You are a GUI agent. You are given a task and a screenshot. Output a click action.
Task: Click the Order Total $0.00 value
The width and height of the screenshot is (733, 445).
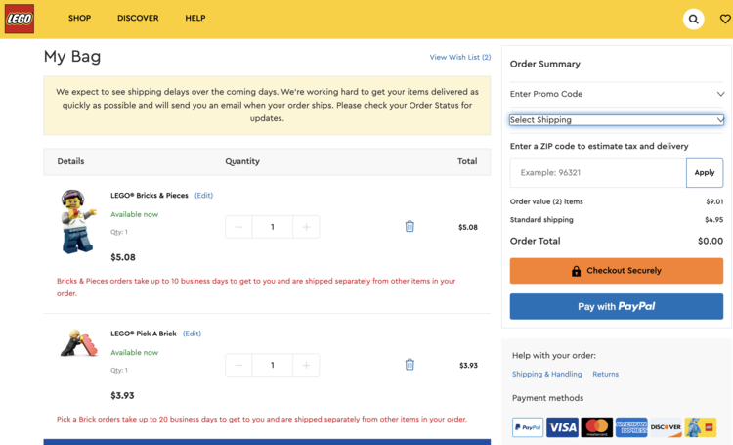pyautogui.click(x=711, y=241)
